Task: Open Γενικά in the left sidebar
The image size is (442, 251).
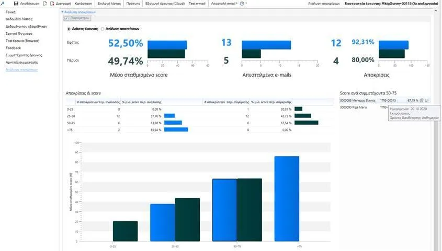Action: (x=10, y=12)
